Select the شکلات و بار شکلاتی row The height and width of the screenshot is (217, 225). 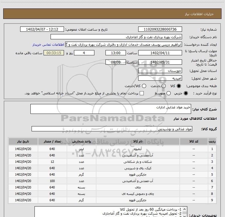tap(112, 162)
